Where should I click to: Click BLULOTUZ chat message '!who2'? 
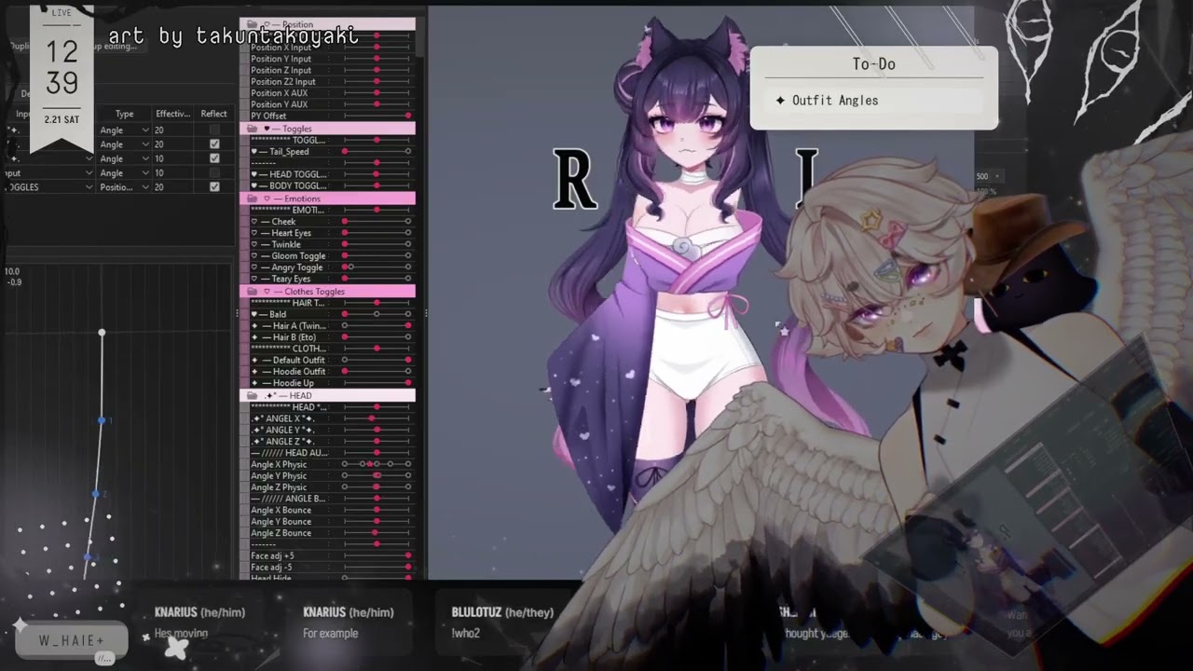[466, 634]
